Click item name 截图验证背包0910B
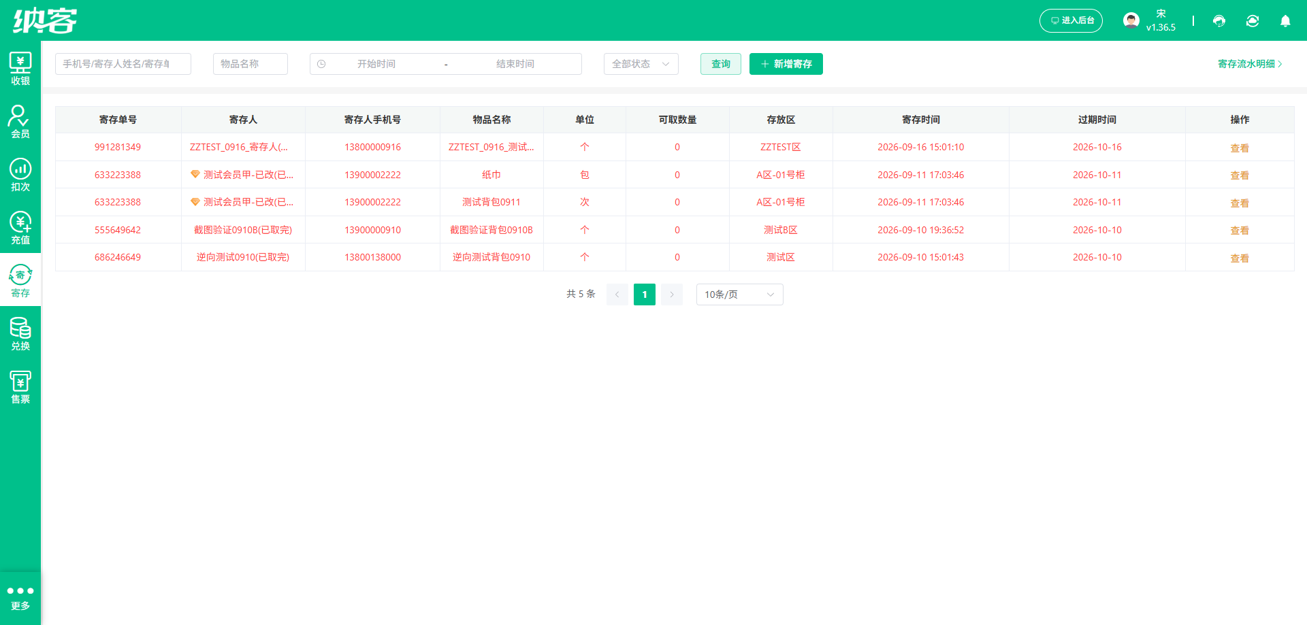 [491, 230]
